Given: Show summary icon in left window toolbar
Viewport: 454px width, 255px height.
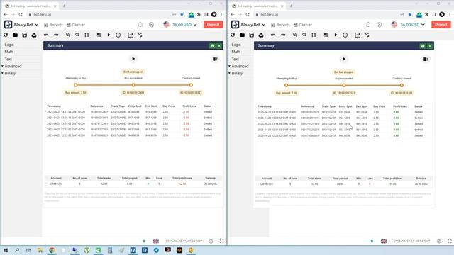Looking at the screenshot, I should tap(99, 35).
